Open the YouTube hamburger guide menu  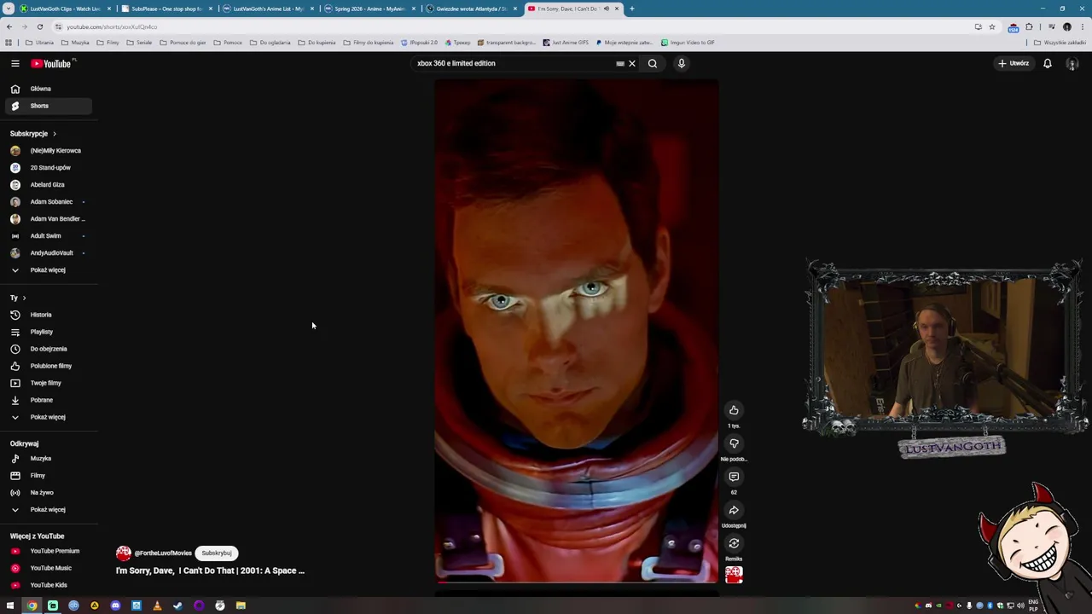[x=15, y=63]
